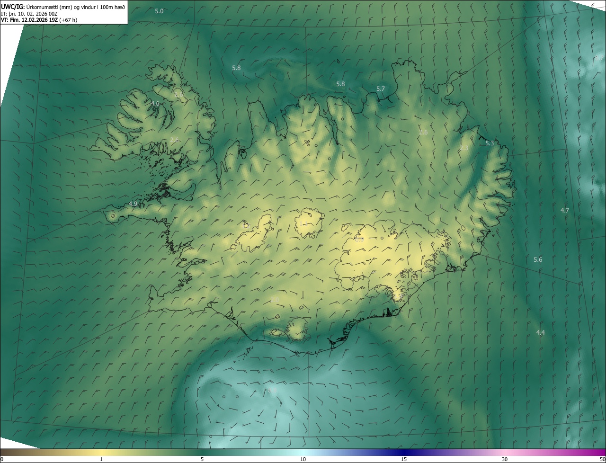The width and height of the screenshot is (606, 463).
Task: Click the colorbar tick label "30"
Action: [x=505, y=459]
